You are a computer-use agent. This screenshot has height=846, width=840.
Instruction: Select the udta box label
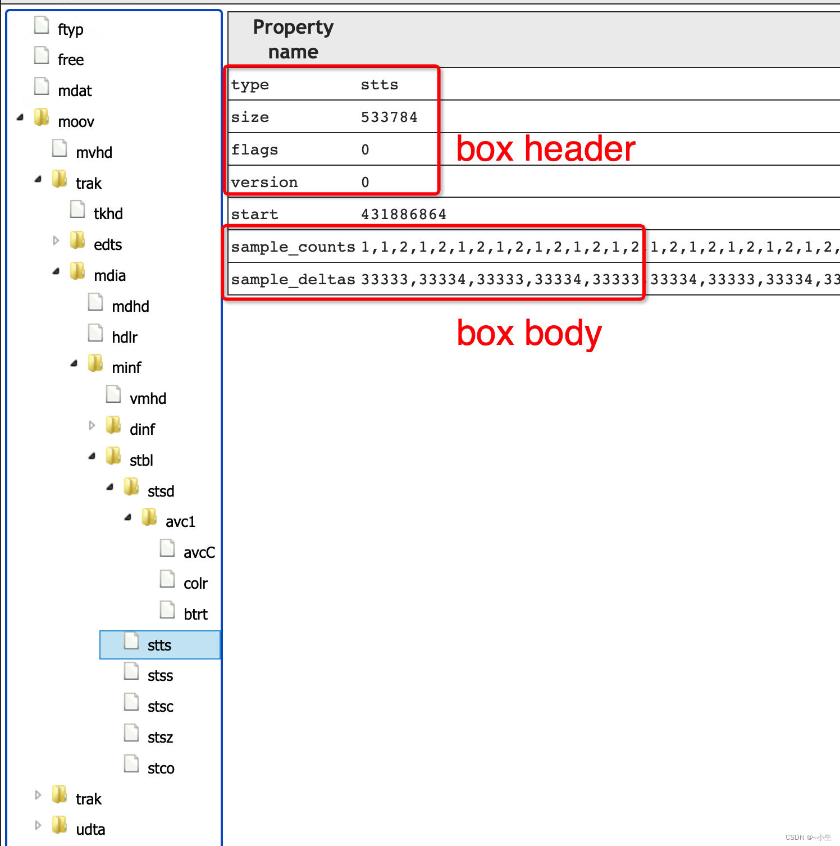tap(90, 829)
